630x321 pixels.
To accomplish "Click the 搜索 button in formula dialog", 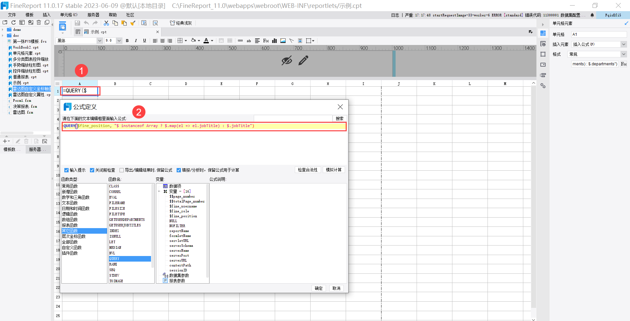I will click(x=339, y=118).
